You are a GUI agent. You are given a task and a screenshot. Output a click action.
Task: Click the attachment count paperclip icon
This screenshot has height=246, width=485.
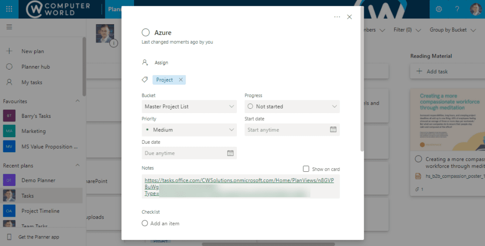[x=418, y=189]
